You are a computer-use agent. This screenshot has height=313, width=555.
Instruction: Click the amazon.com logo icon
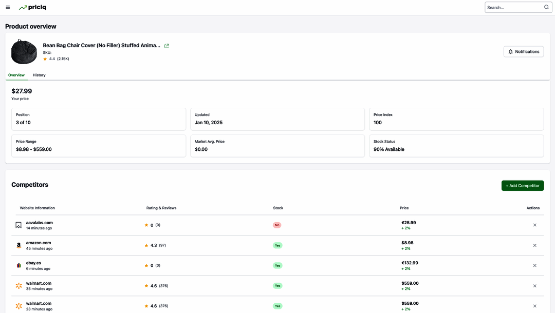click(x=18, y=246)
